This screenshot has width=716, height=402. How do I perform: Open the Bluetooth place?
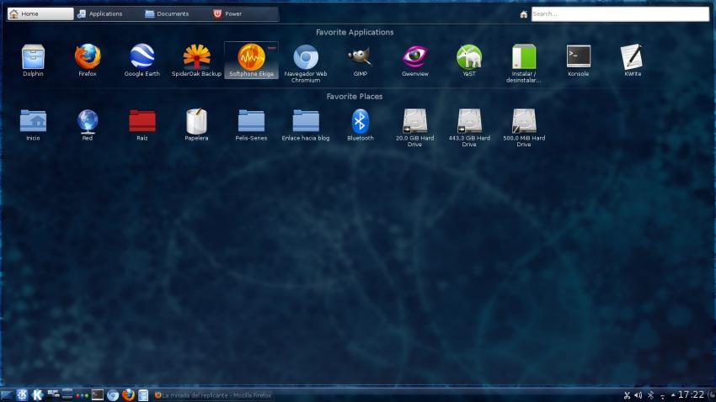(x=361, y=124)
